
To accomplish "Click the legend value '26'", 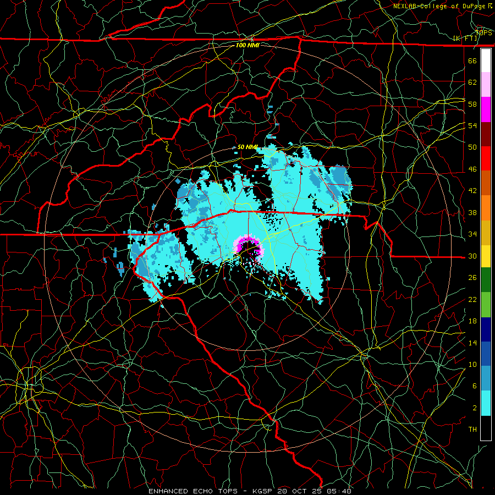I will [x=472, y=278].
